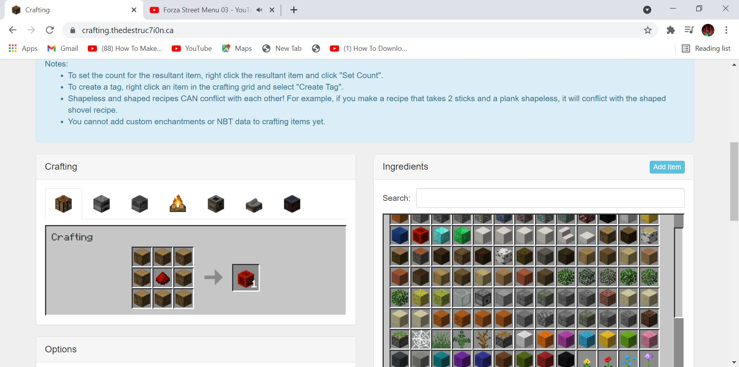Viewport: 739px width, 367px height.
Task: Select the lapis lazuli block ingredient
Action: (x=400, y=236)
